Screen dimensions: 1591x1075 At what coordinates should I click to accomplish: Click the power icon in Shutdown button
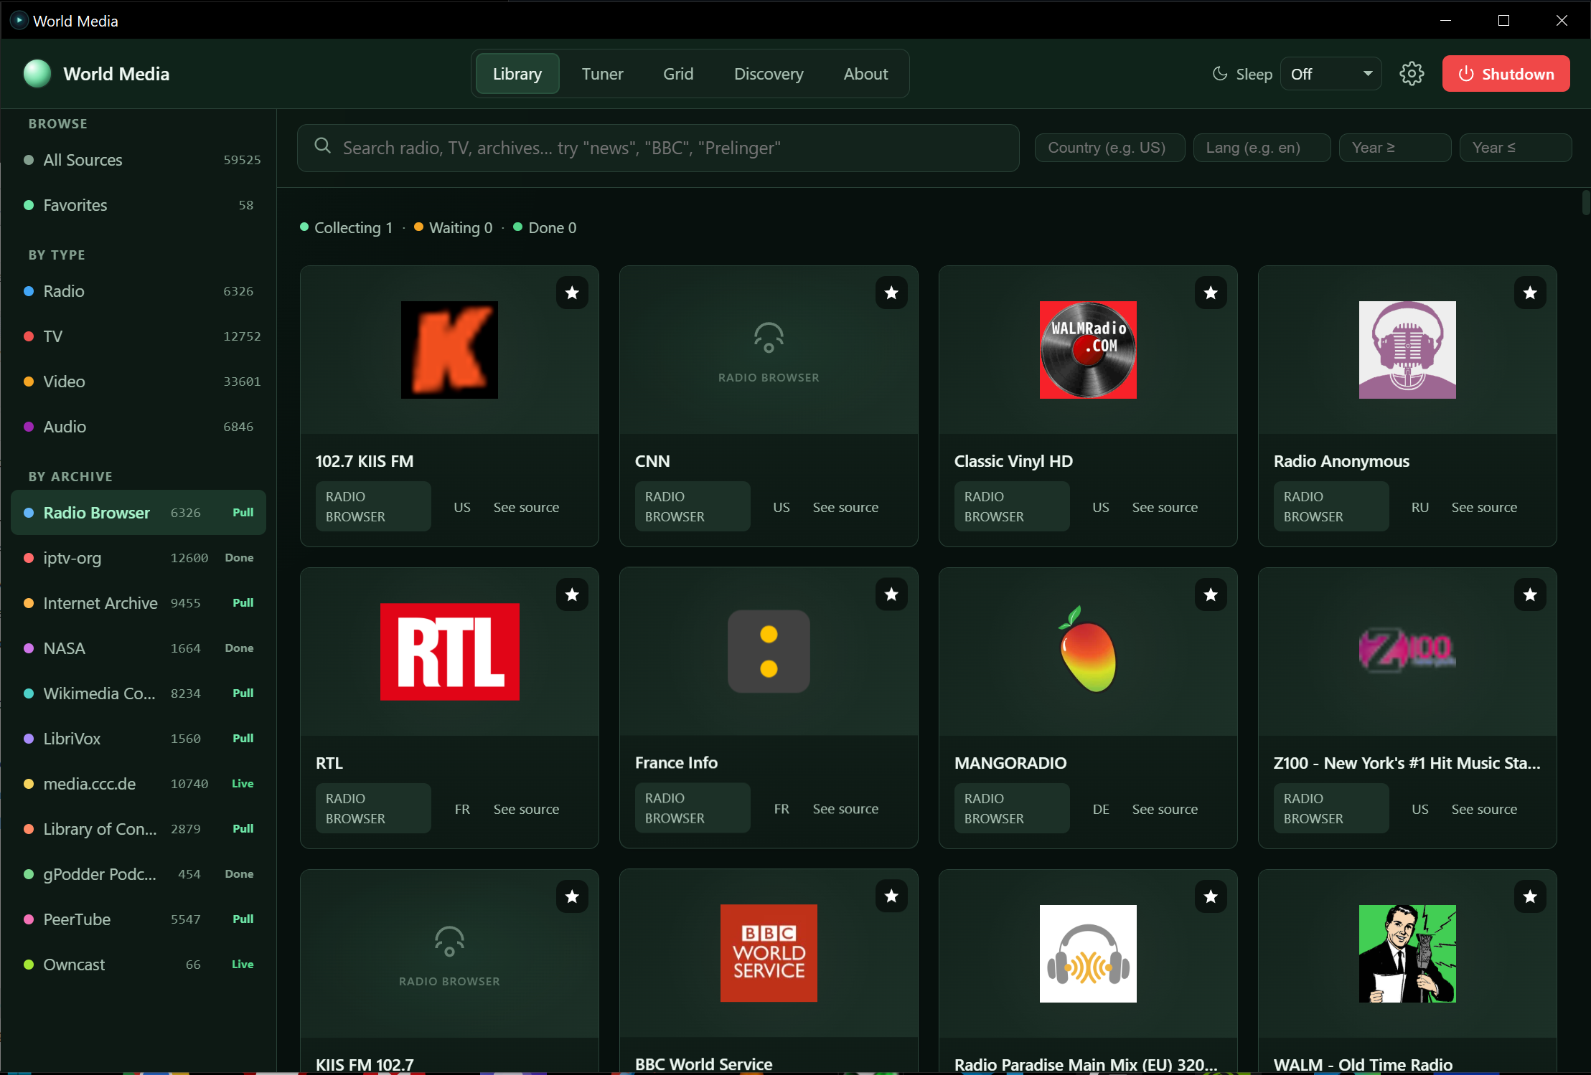(1466, 74)
